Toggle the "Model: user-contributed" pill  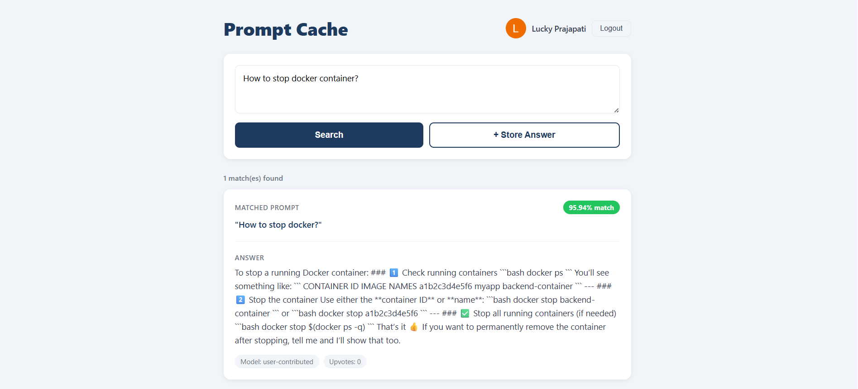(277, 361)
